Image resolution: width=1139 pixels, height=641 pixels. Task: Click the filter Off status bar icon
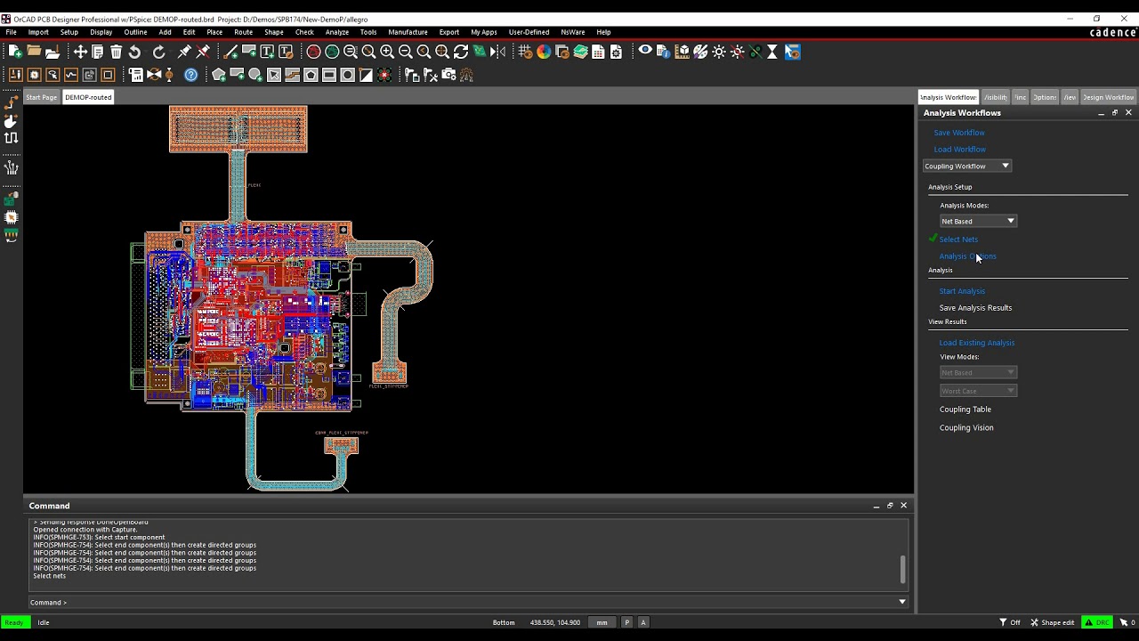[1010, 622]
